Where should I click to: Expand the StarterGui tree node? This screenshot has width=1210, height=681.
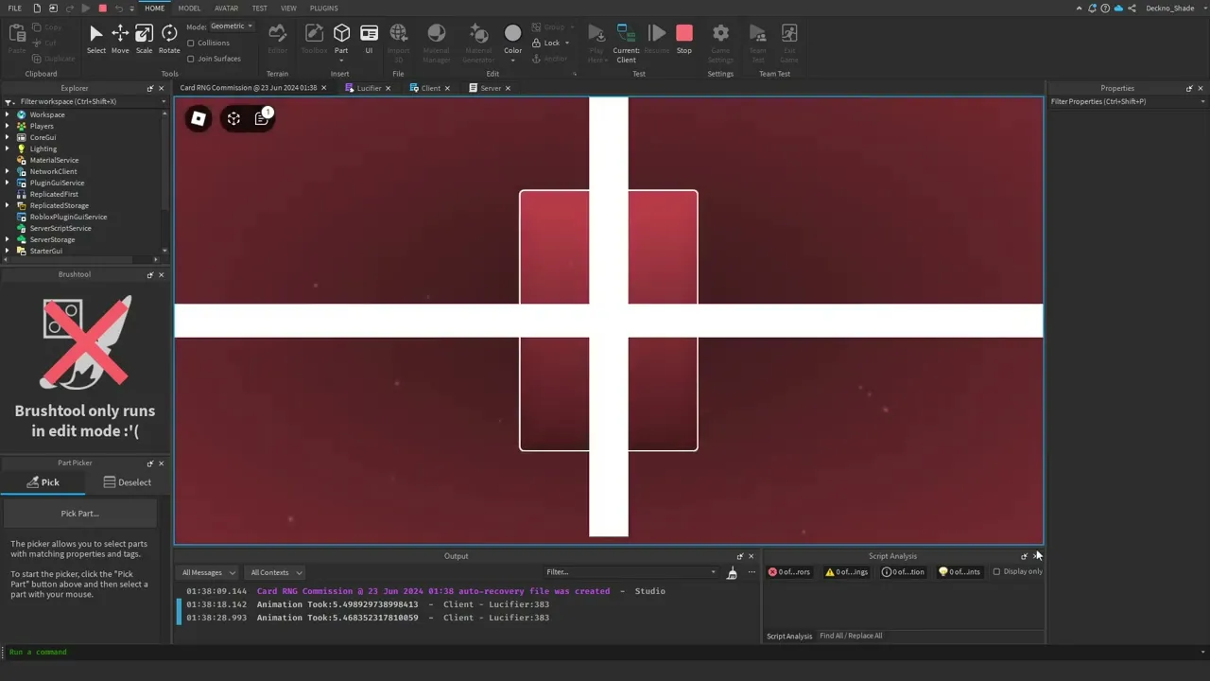tap(8, 251)
